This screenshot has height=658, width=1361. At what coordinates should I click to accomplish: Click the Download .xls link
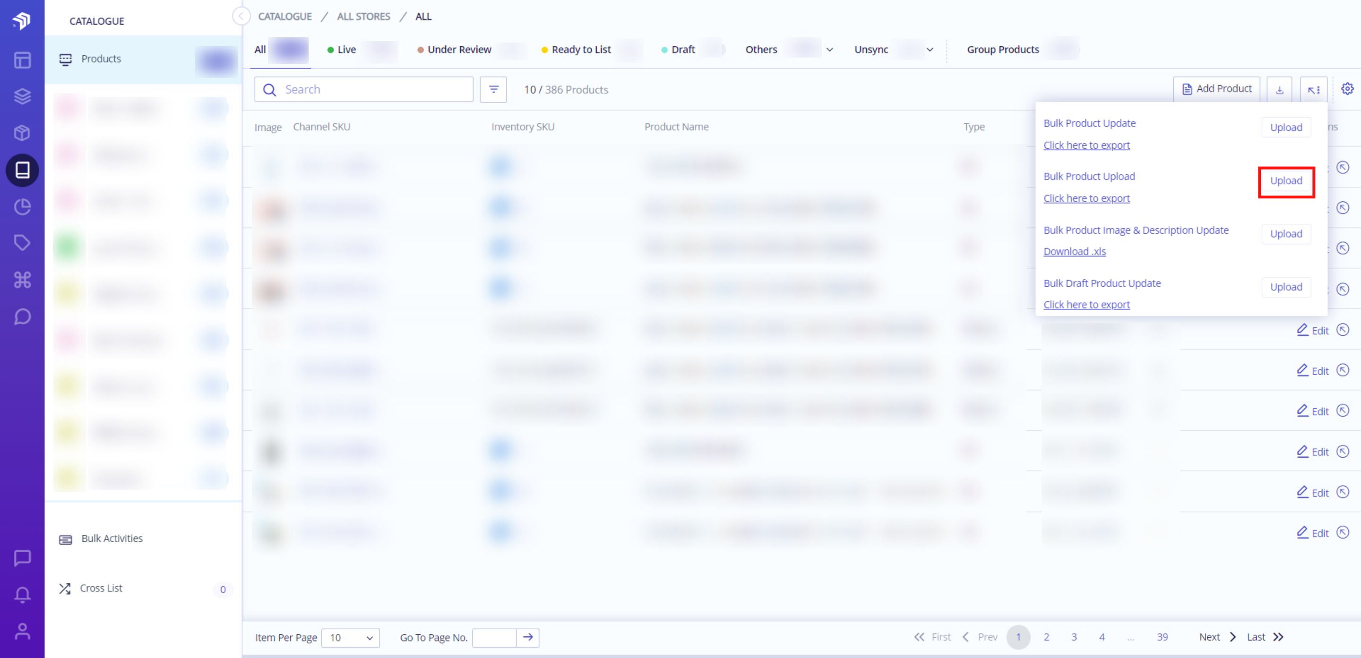1075,251
